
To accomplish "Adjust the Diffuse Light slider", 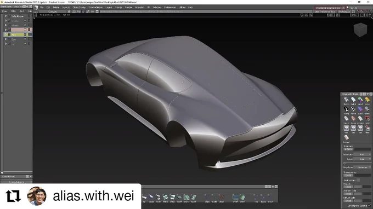I will [362, 201].
